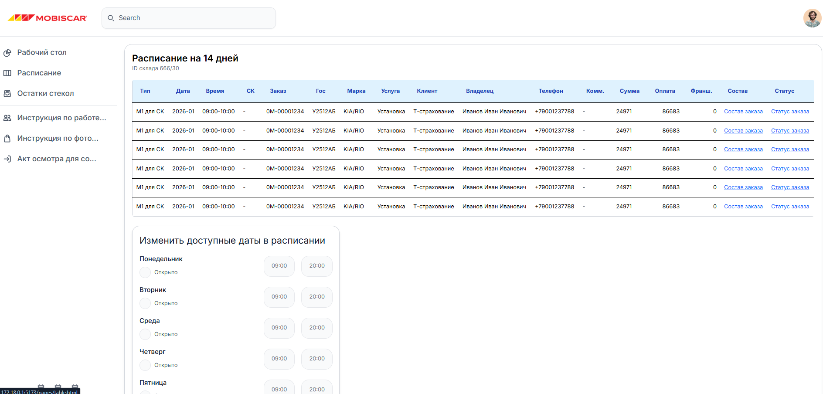
Task: Set Понедельник closing time 20:00
Action: [317, 266]
